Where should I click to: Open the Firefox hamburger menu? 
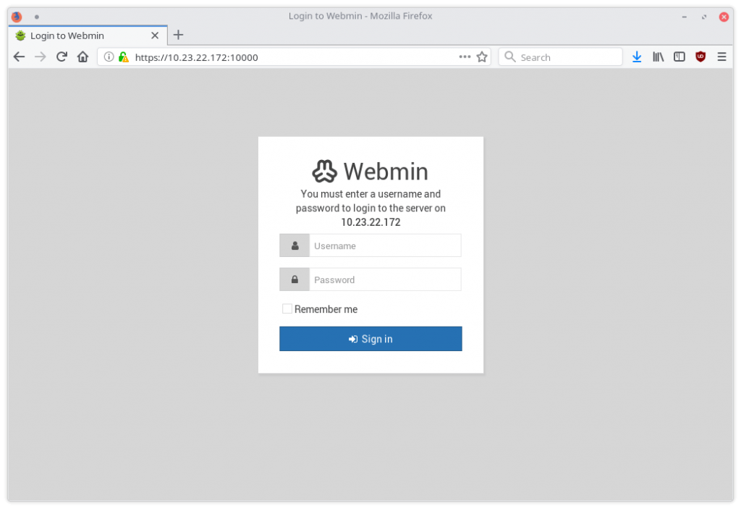coord(721,56)
